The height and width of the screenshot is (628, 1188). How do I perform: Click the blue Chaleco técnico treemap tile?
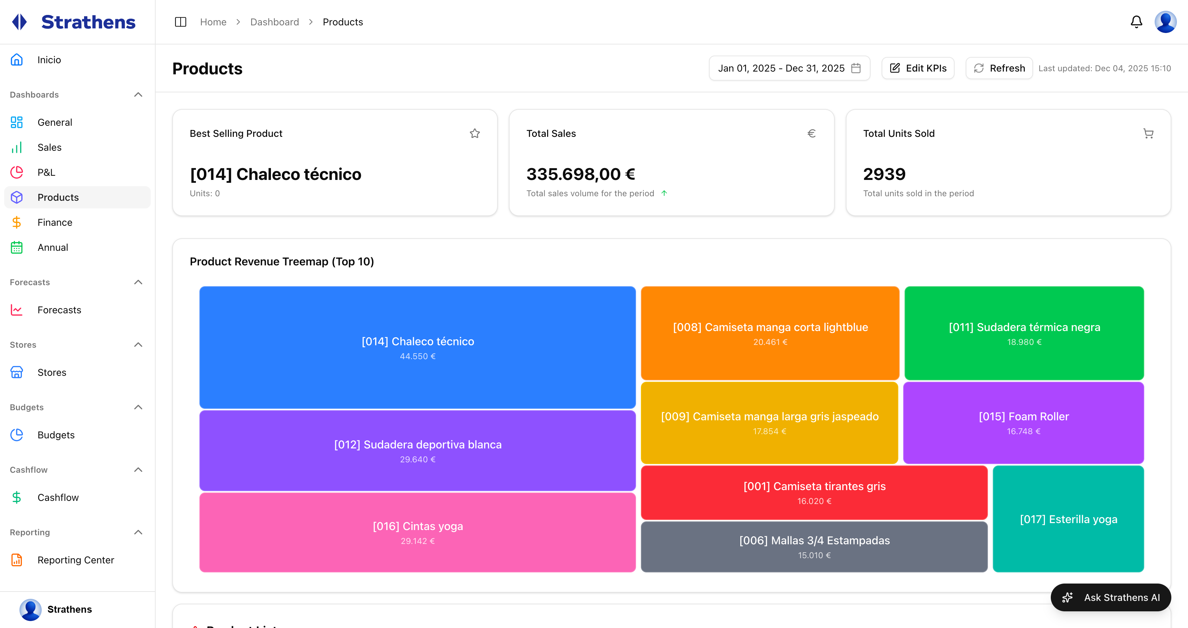point(418,348)
